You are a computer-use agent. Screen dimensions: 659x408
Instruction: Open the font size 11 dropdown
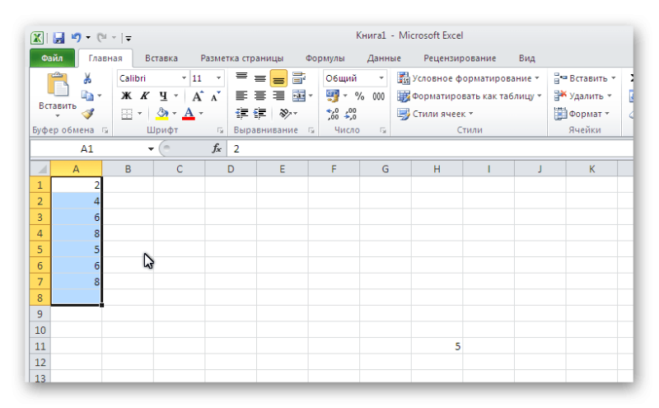pyautogui.click(x=218, y=78)
